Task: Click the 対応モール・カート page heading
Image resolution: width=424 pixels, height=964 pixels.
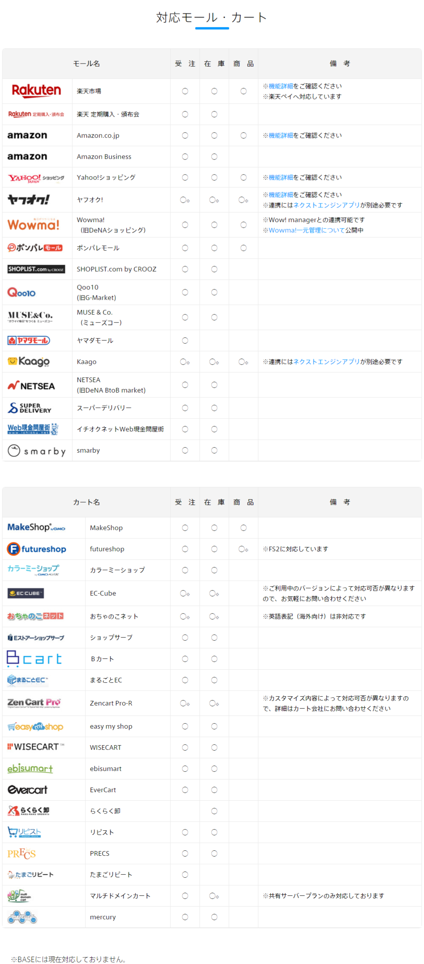Action: [212, 17]
